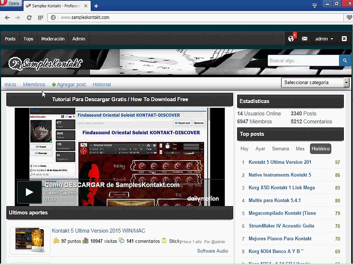This screenshot has height=265, width=353.
Task: Open top post Korg N364 Banco A Y B
Action: (x=276, y=251)
